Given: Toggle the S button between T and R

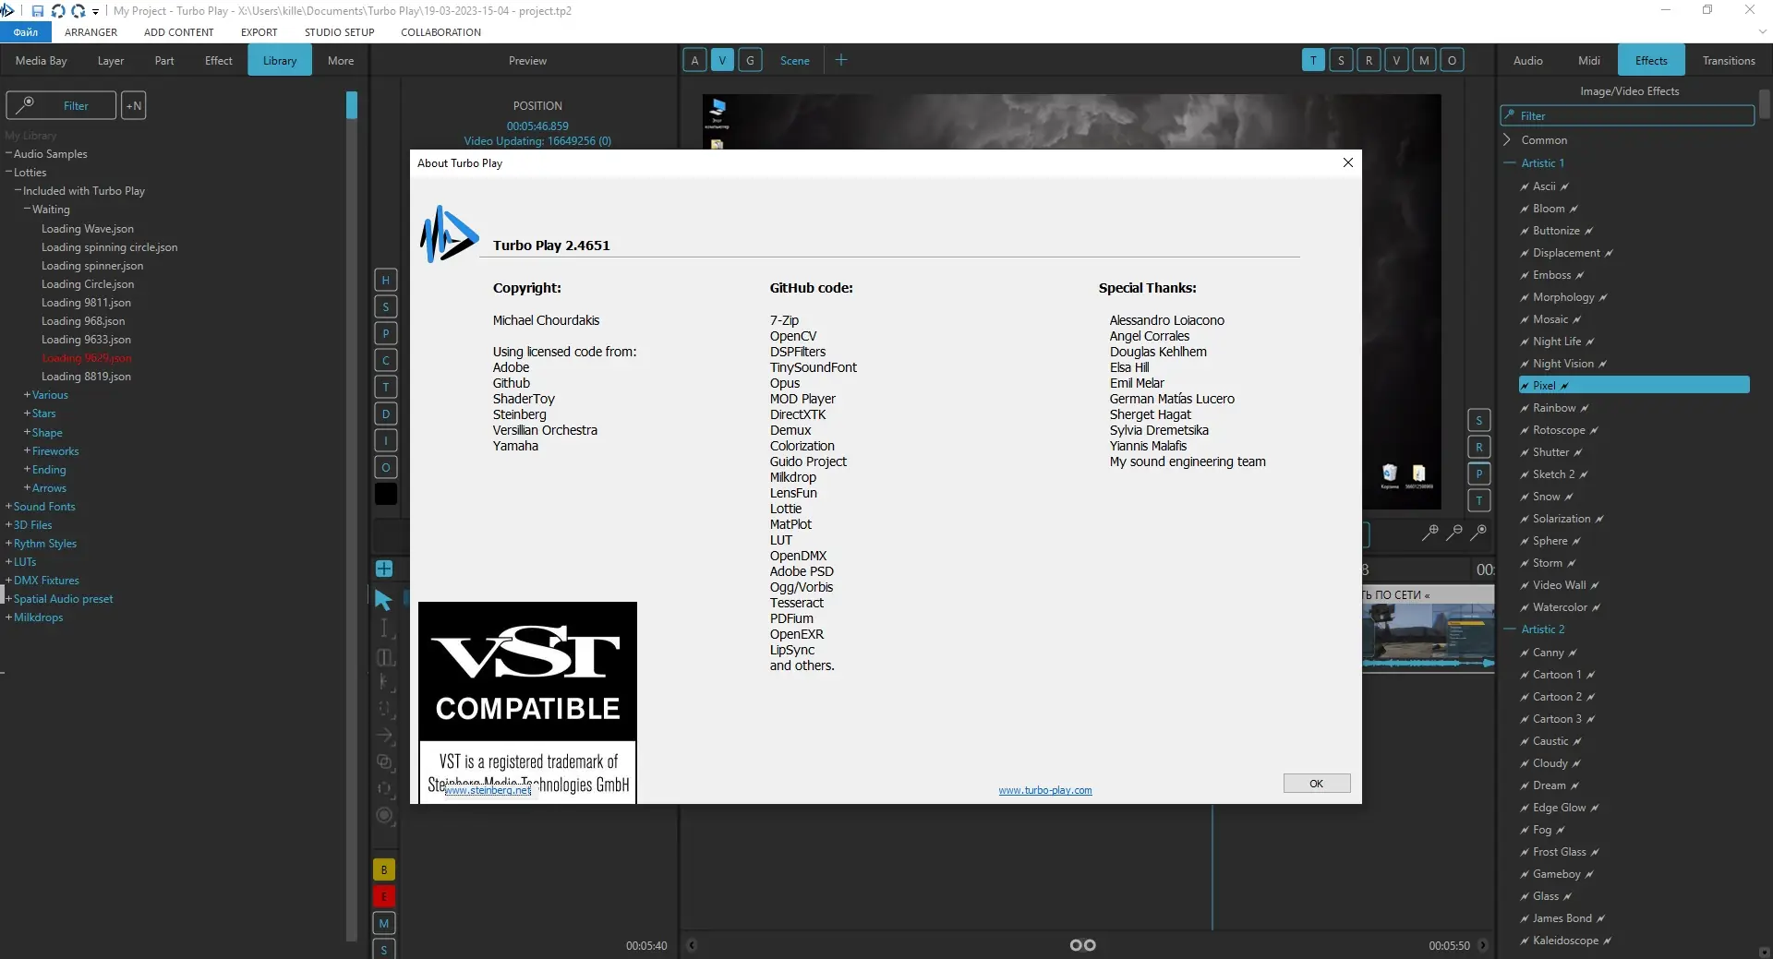Looking at the screenshot, I should pos(1341,60).
